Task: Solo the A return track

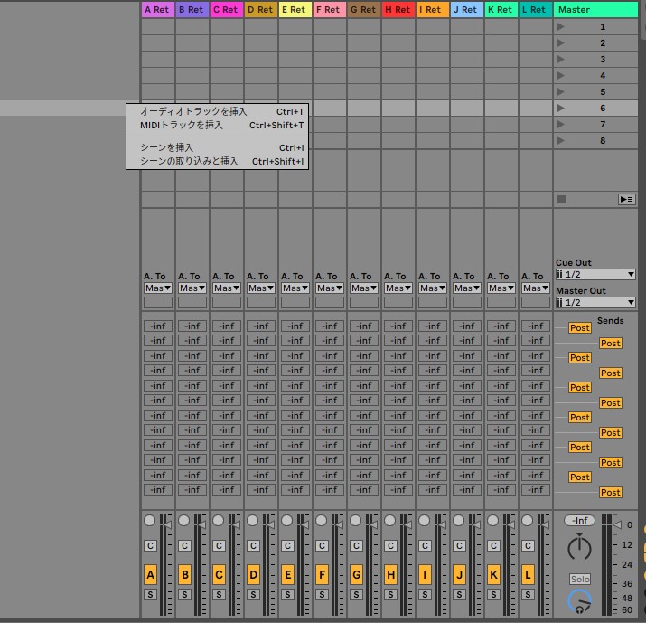Action: [x=150, y=595]
